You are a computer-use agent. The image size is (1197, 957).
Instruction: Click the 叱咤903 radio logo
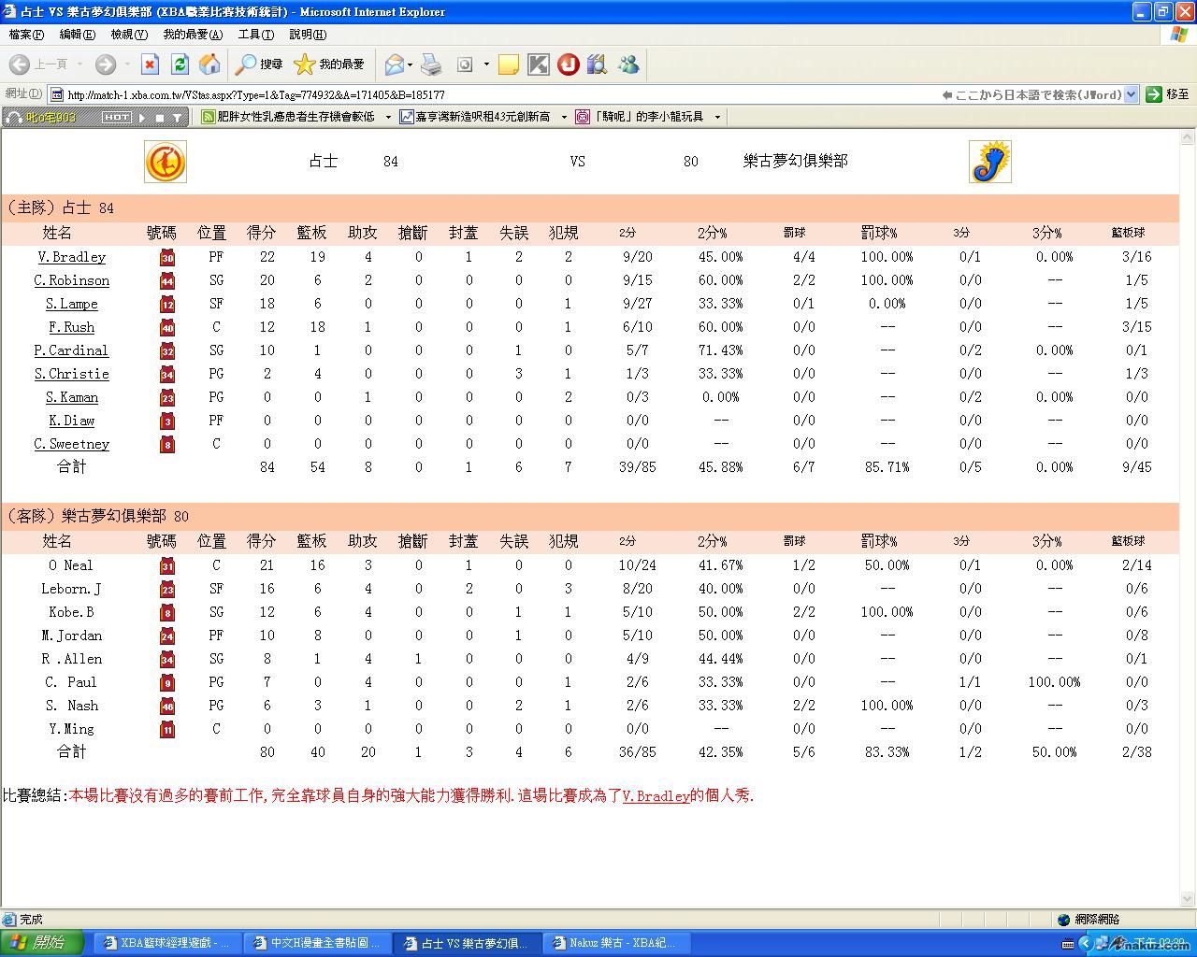[x=41, y=117]
